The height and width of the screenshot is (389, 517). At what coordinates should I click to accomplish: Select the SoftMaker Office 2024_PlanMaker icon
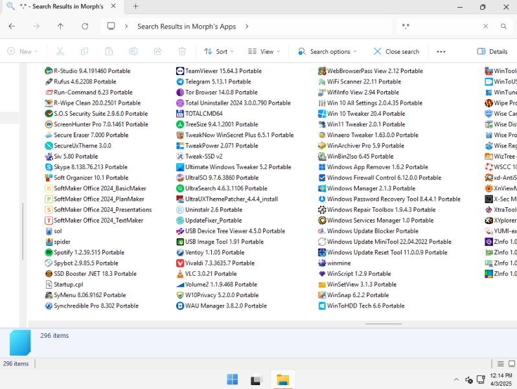(49, 199)
